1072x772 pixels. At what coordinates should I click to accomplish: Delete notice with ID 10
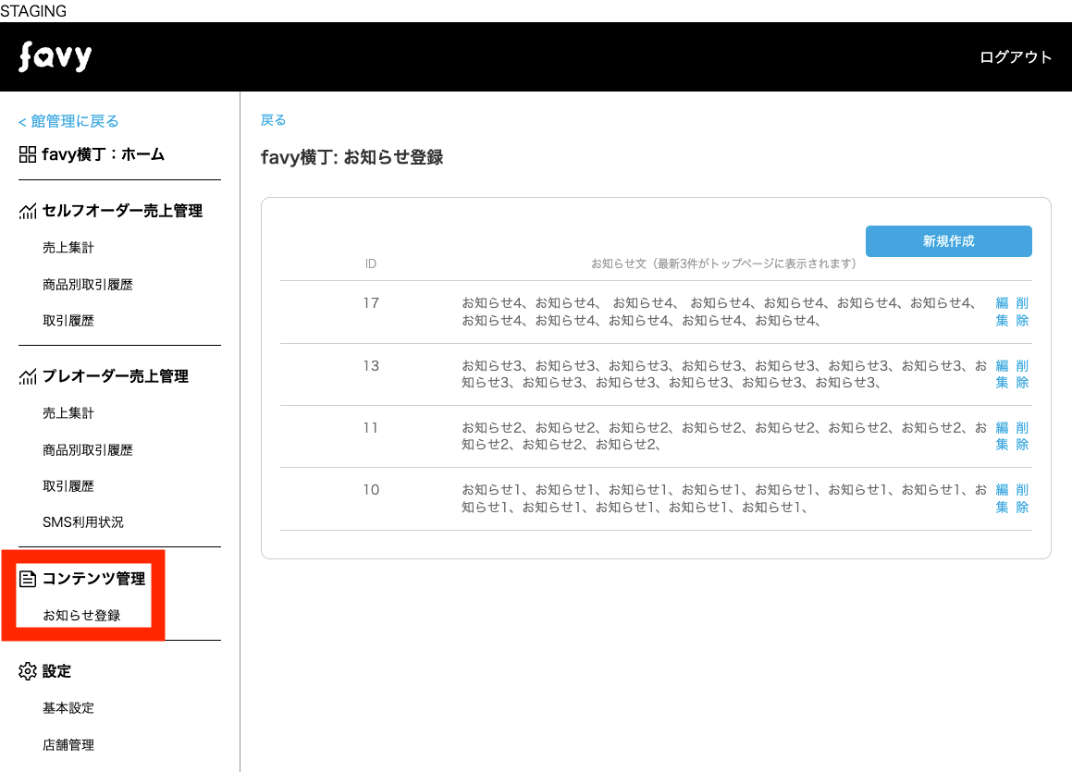[1022, 498]
